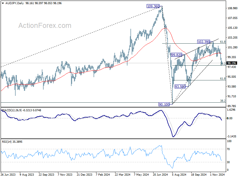
Task: Select the 102.390 price label
Action: 204,42
